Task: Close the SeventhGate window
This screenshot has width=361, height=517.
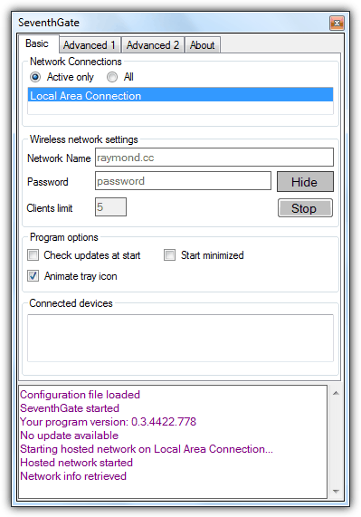Action: [x=337, y=23]
